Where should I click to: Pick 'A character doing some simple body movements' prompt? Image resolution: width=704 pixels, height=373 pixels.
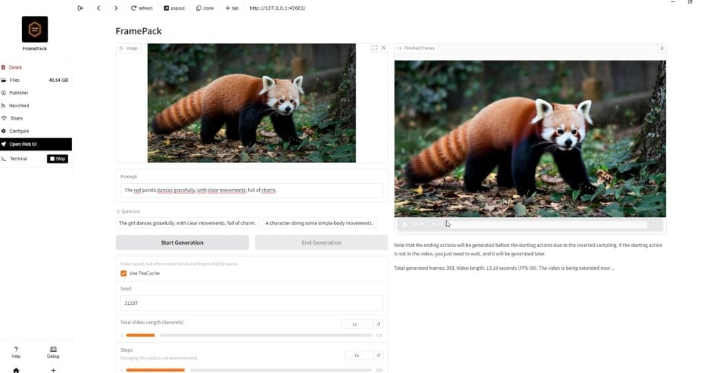319,223
